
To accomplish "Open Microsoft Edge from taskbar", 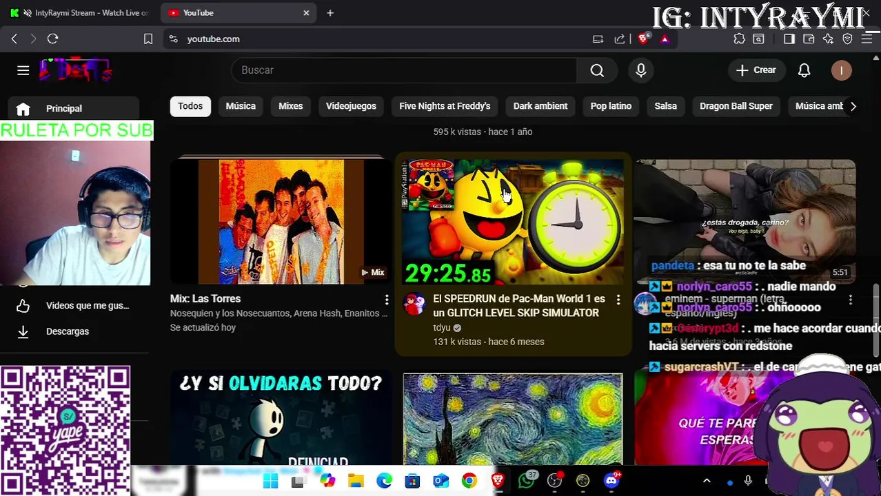I will pyautogui.click(x=384, y=481).
